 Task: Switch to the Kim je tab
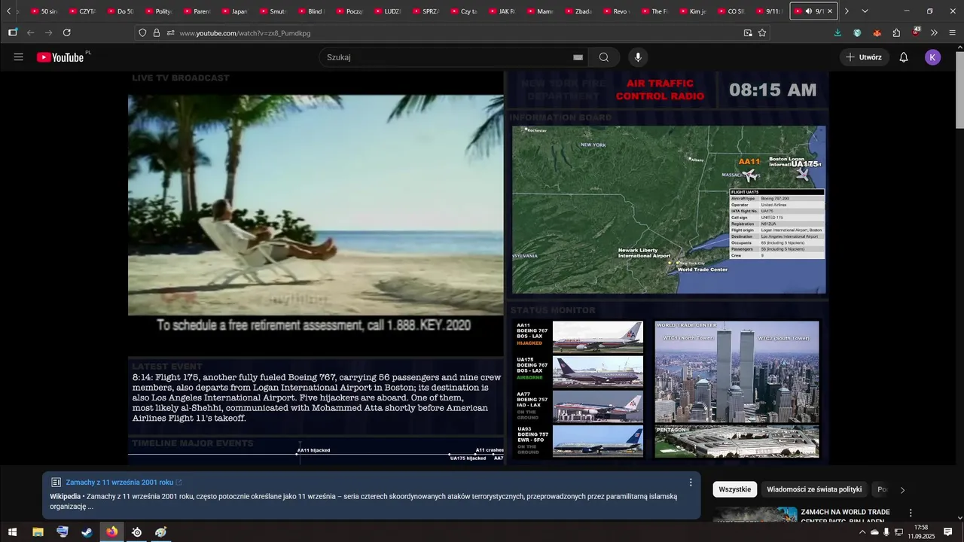pyautogui.click(x=693, y=11)
